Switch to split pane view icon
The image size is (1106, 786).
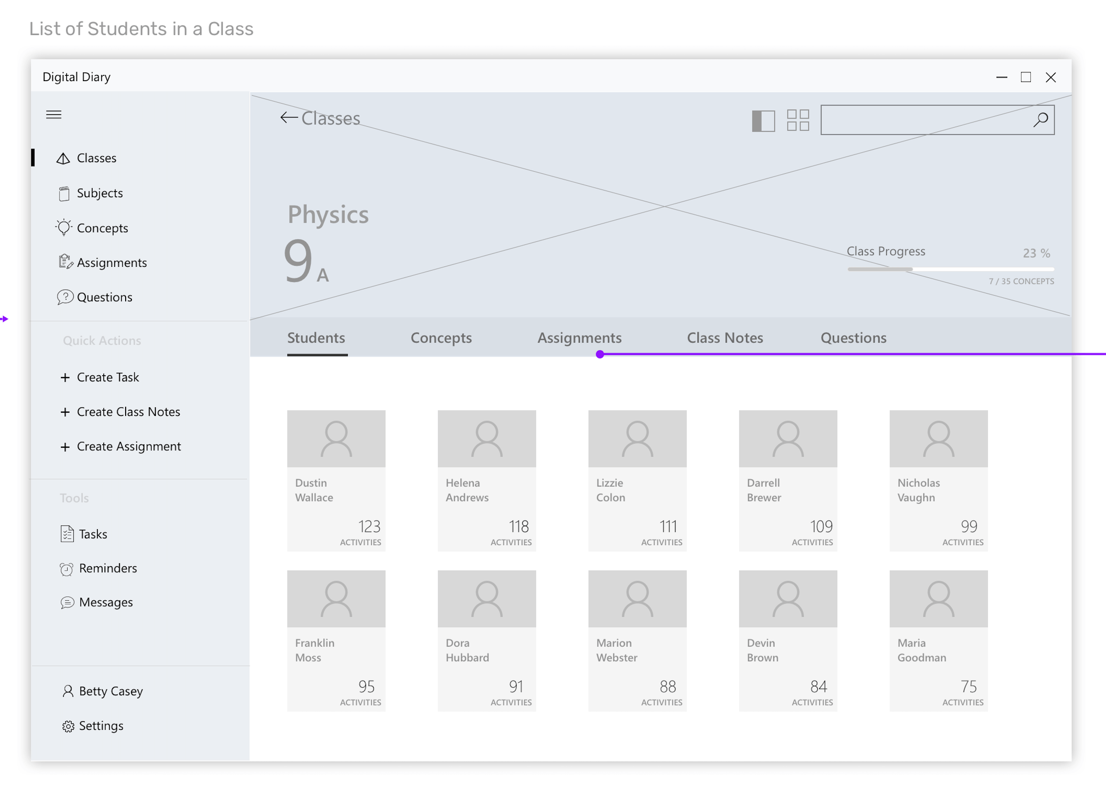(x=763, y=120)
